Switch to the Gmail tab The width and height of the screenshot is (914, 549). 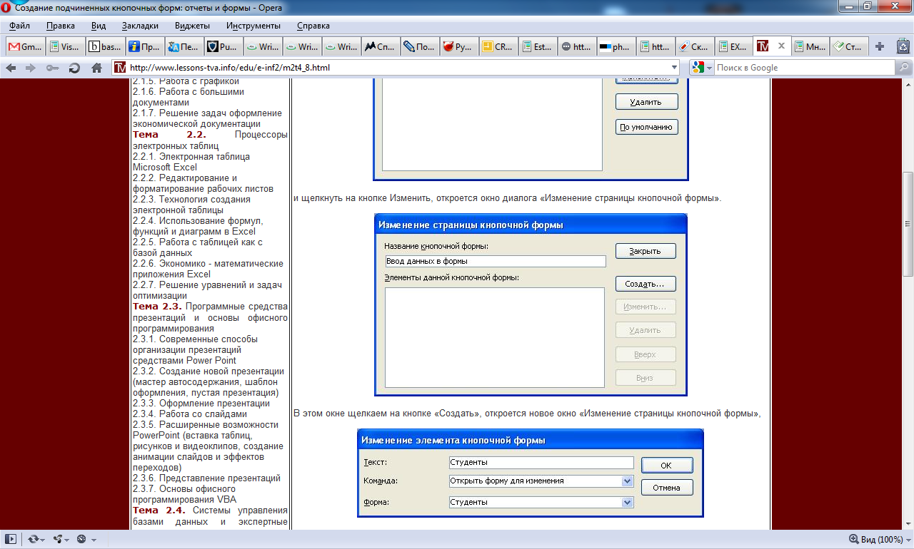[25, 47]
